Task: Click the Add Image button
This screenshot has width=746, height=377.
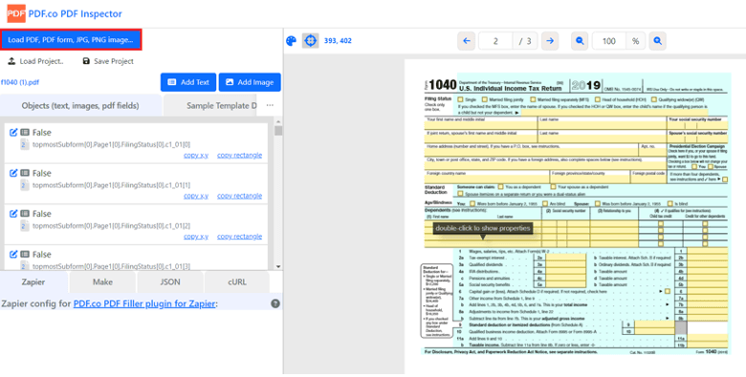Action: 250,82
